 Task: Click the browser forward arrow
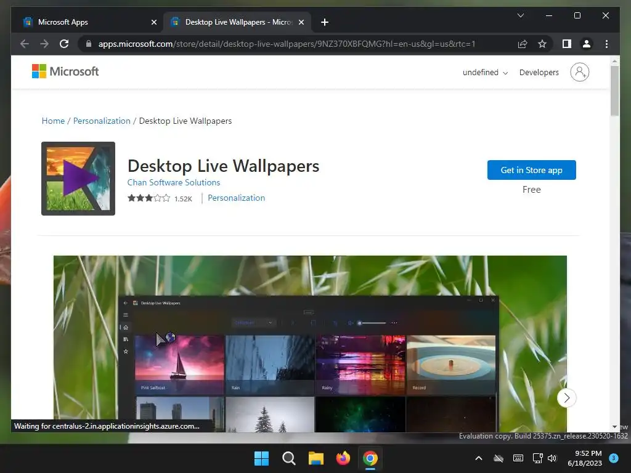coord(44,44)
